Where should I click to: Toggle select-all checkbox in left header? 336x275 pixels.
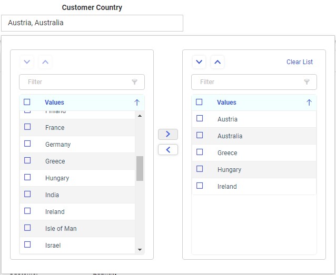[x=27, y=102]
